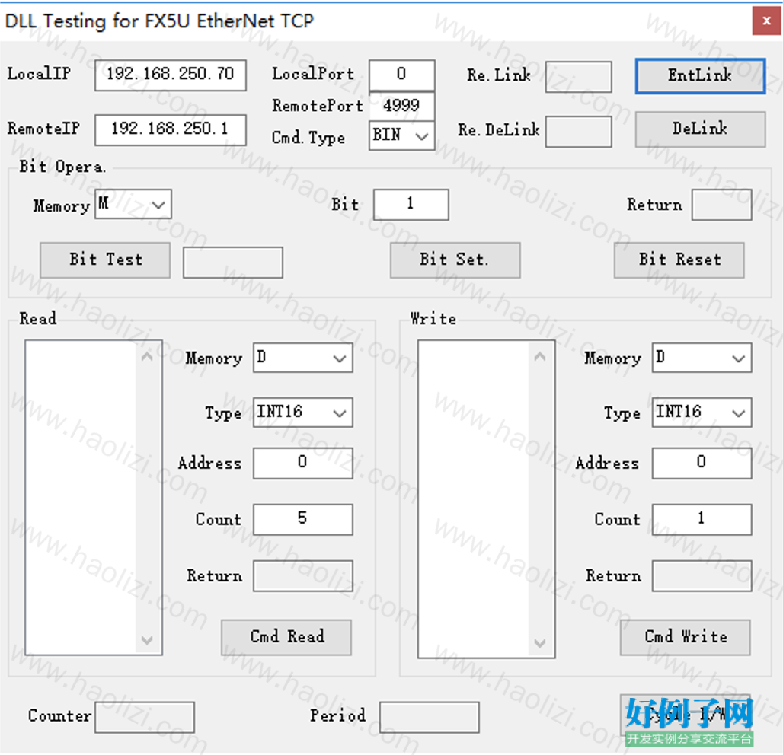This screenshot has width=783, height=755.
Task: Select the Read results list box
Action: coord(94,498)
